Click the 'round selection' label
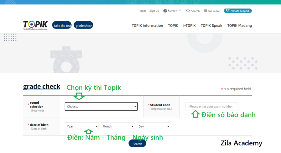The width and height of the screenshot is (281, 153). tap(37, 105)
